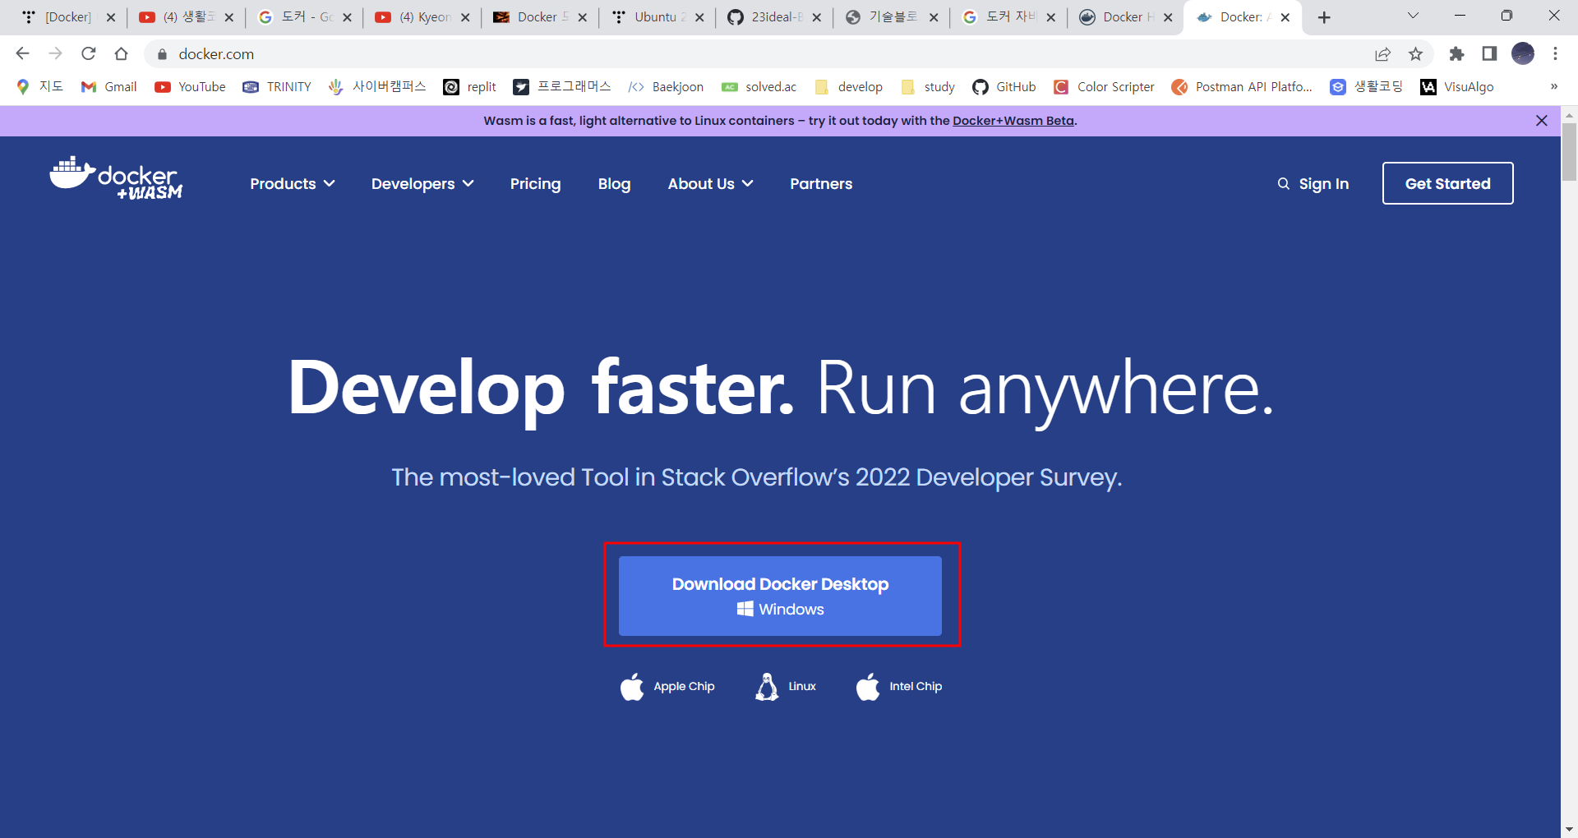Switch to the Docker H tab
The height and width of the screenshot is (838, 1578).
(x=1125, y=17)
